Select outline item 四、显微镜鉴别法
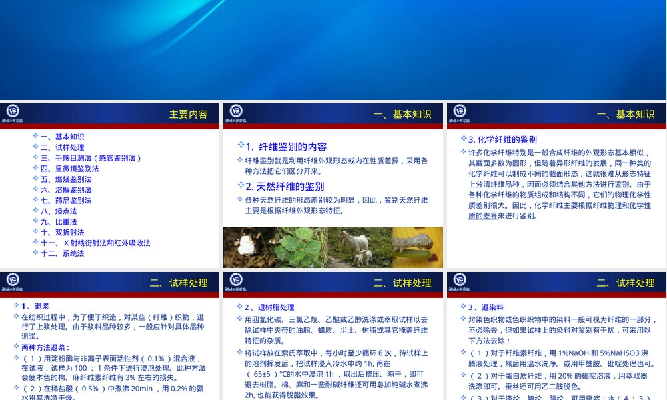The image size is (667, 400). [70, 168]
